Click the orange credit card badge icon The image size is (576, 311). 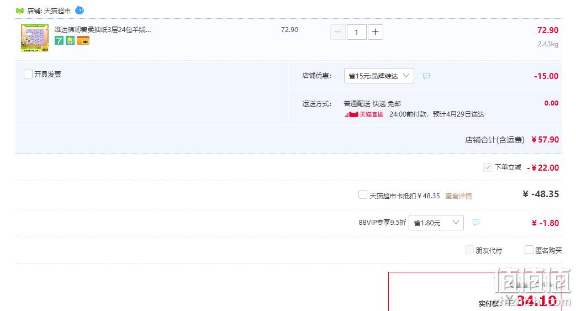pyautogui.click(x=83, y=40)
